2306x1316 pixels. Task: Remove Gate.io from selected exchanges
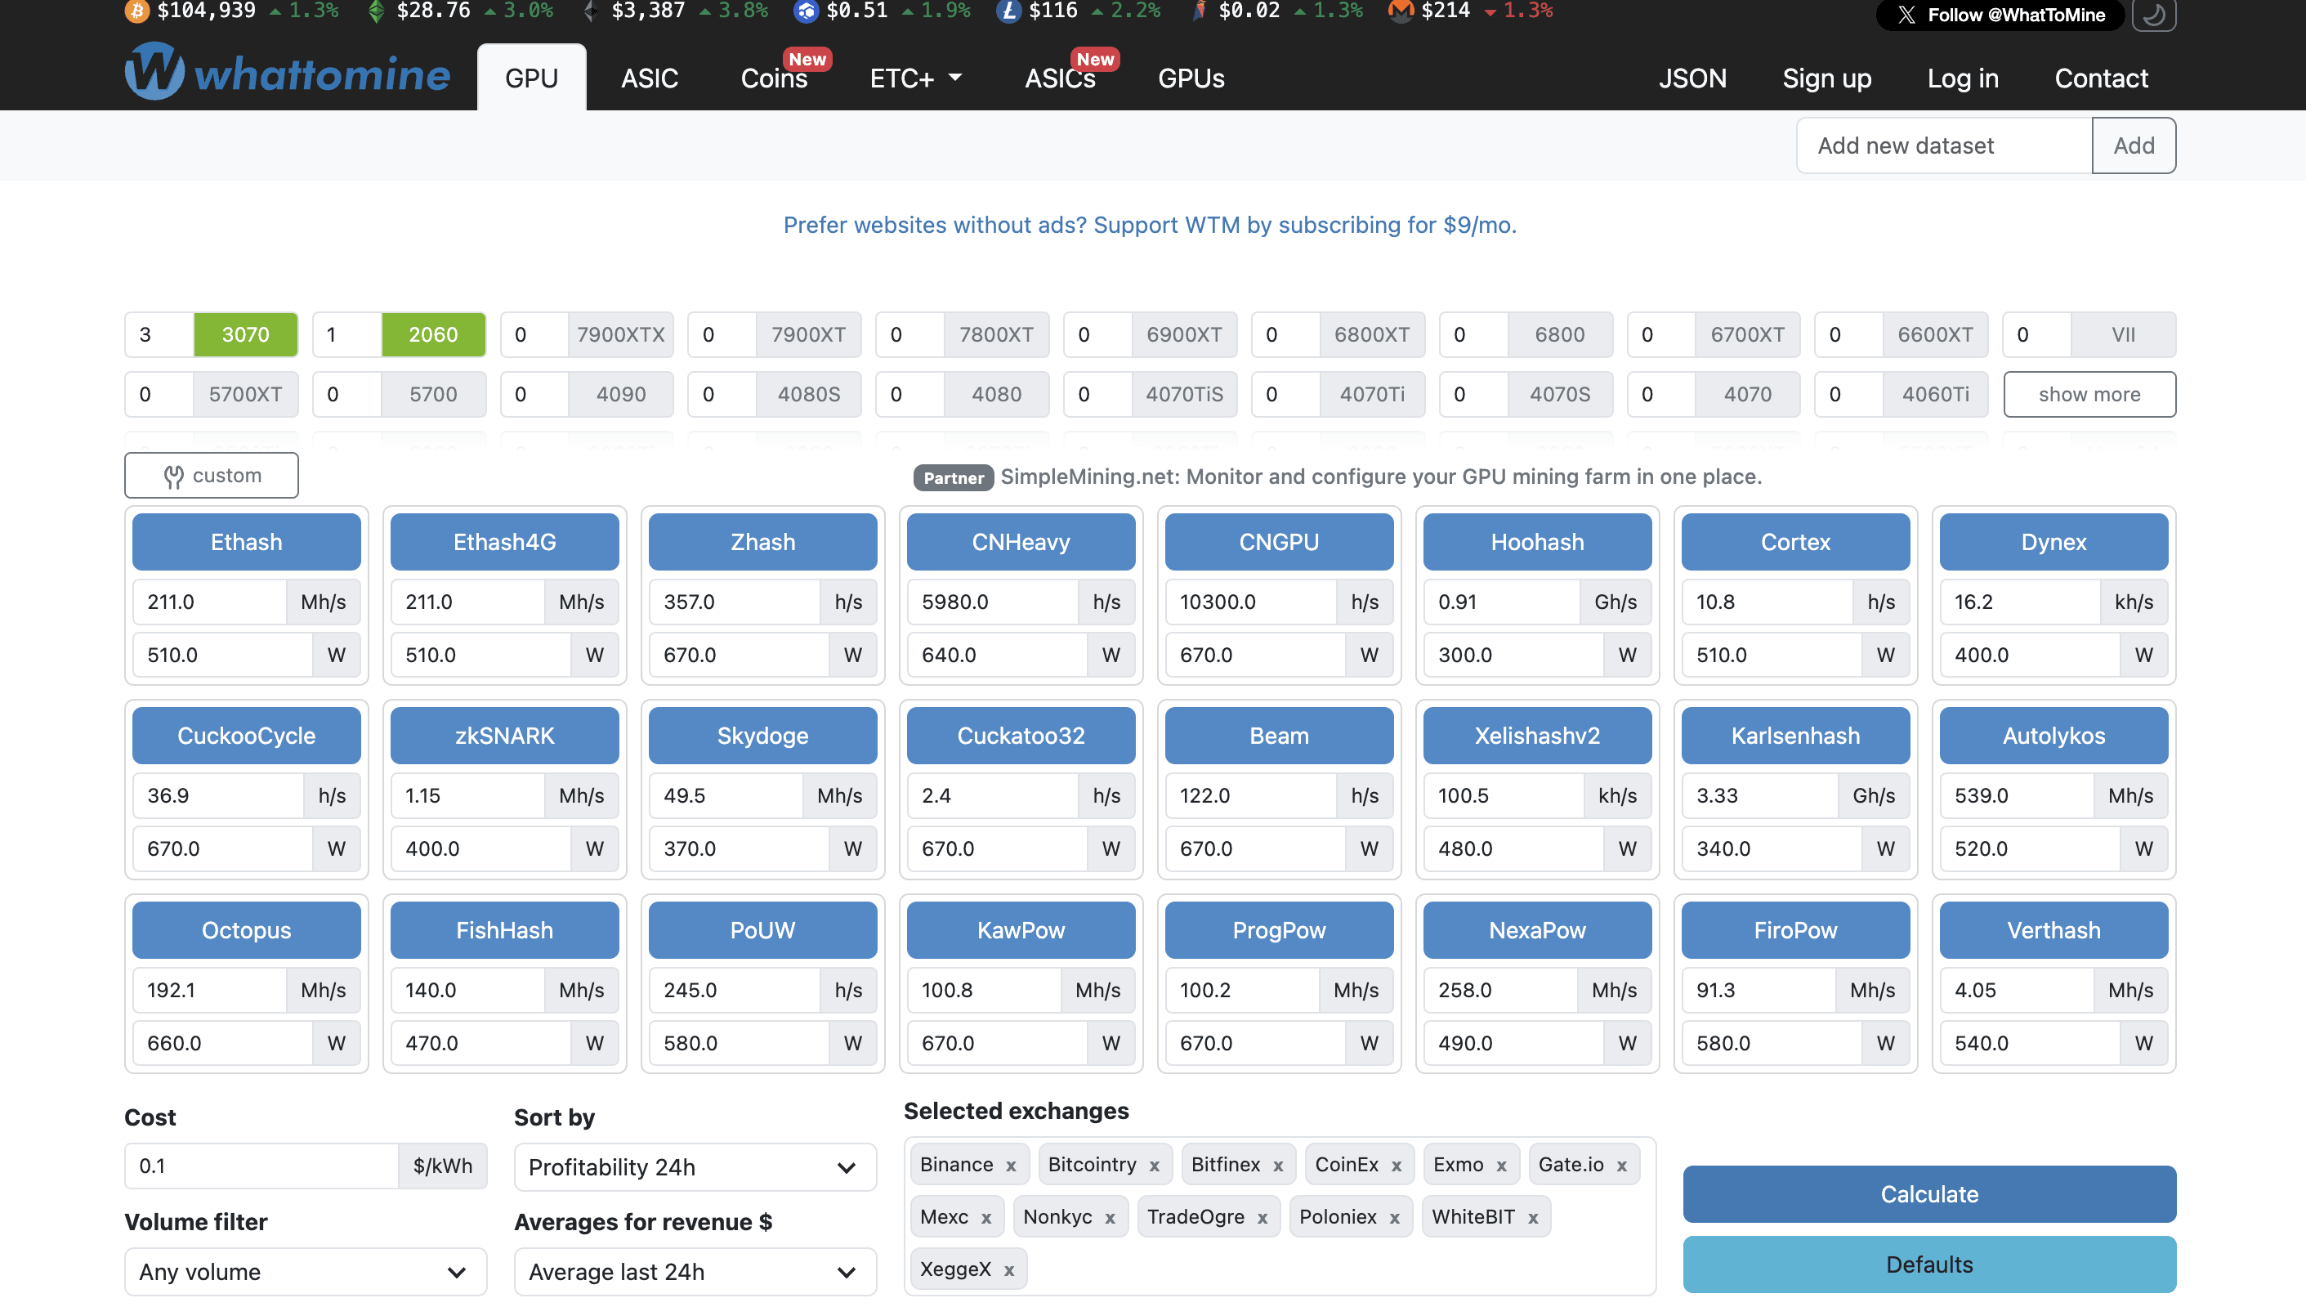[1622, 1166]
